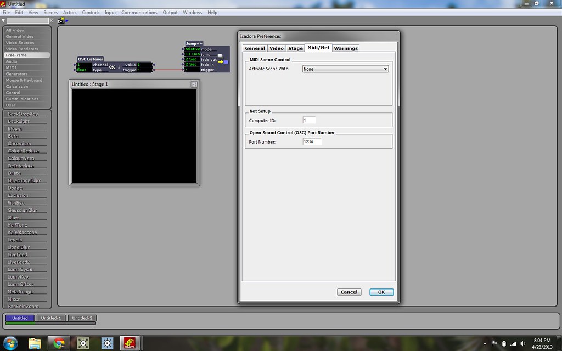Click the Isadora icon in the taskbar
The height and width of the screenshot is (351, 562).
[x=130, y=343]
